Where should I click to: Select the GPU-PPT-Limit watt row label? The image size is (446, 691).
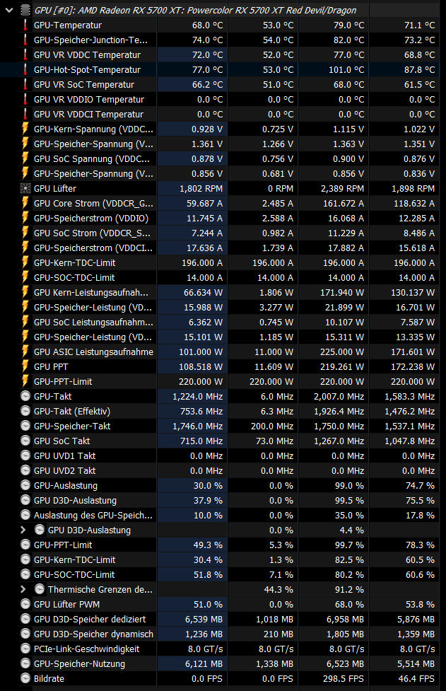(63, 382)
